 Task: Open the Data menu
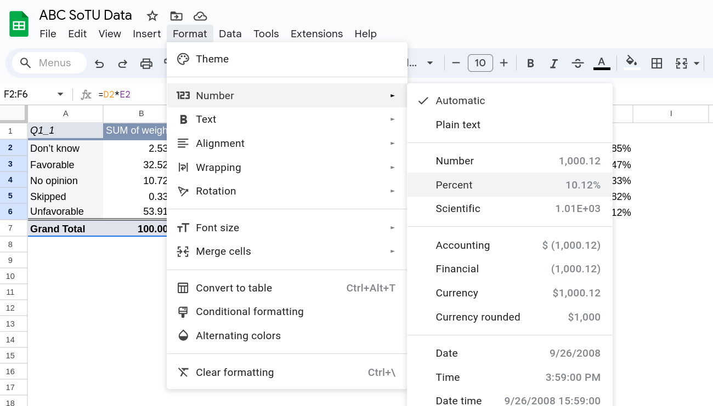click(x=230, y=33)
